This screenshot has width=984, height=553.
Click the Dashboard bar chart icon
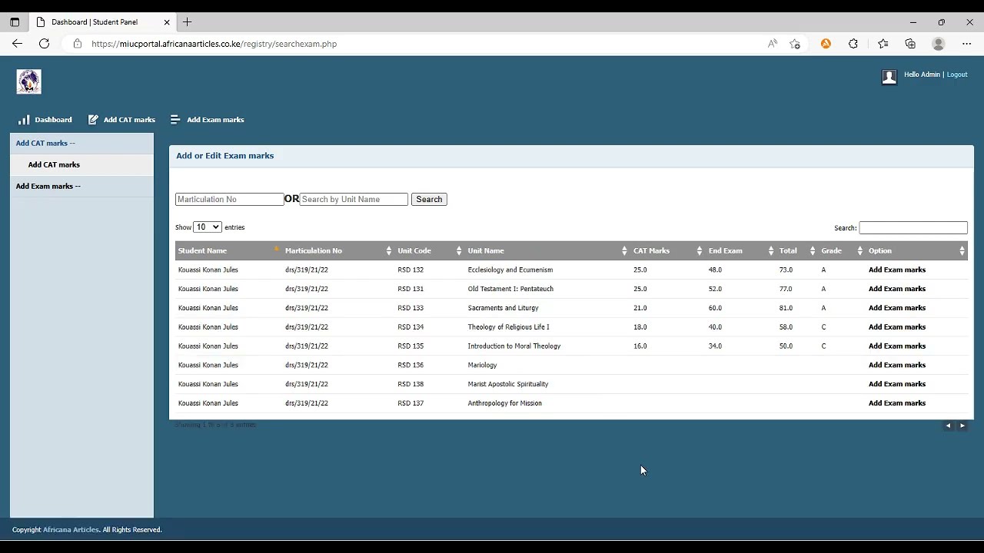pyautogui.click(x=24, y=120)
